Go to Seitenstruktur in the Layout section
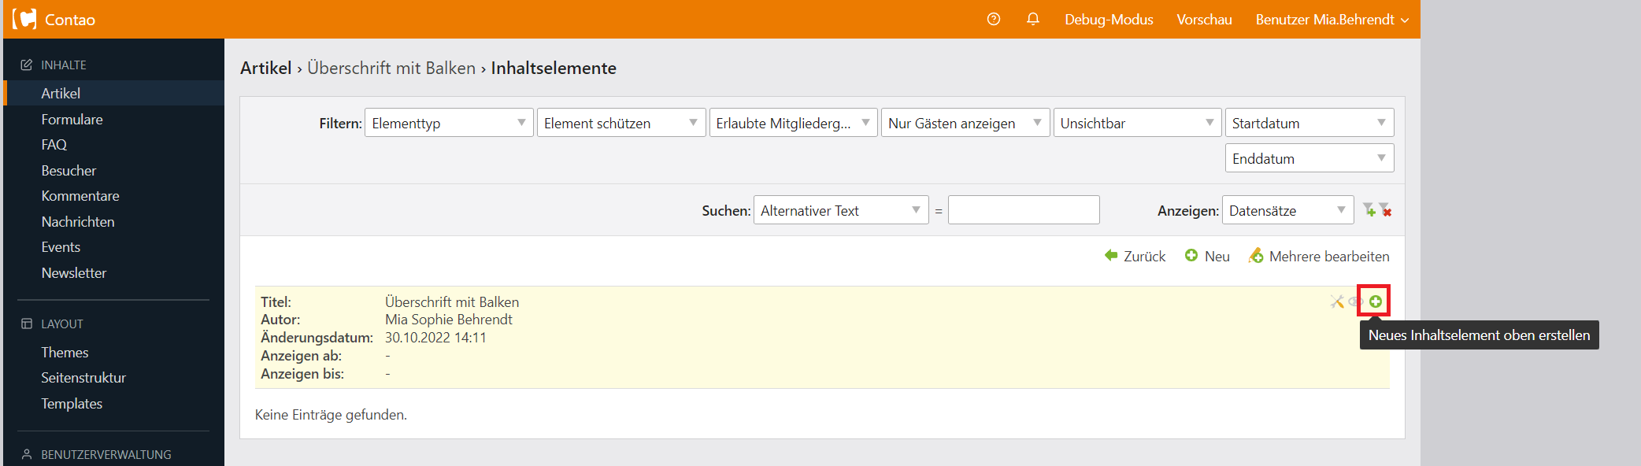 (83, 378)
